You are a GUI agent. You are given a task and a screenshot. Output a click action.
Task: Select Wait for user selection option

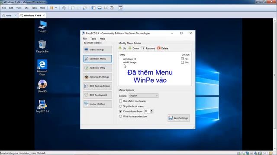click(x=120, y=116)
